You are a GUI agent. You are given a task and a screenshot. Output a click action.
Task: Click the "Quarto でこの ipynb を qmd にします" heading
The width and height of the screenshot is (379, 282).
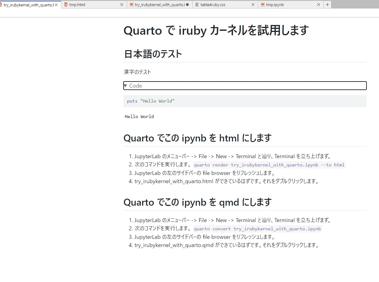click(x=197, y=202)
